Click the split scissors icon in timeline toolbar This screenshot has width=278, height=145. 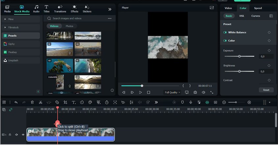(40, 102)
